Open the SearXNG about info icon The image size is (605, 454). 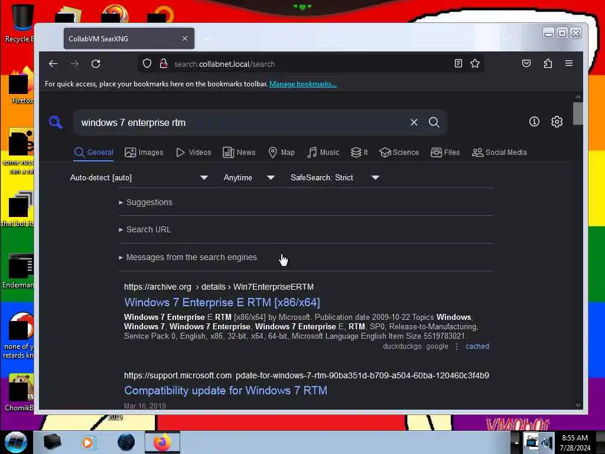534,122
